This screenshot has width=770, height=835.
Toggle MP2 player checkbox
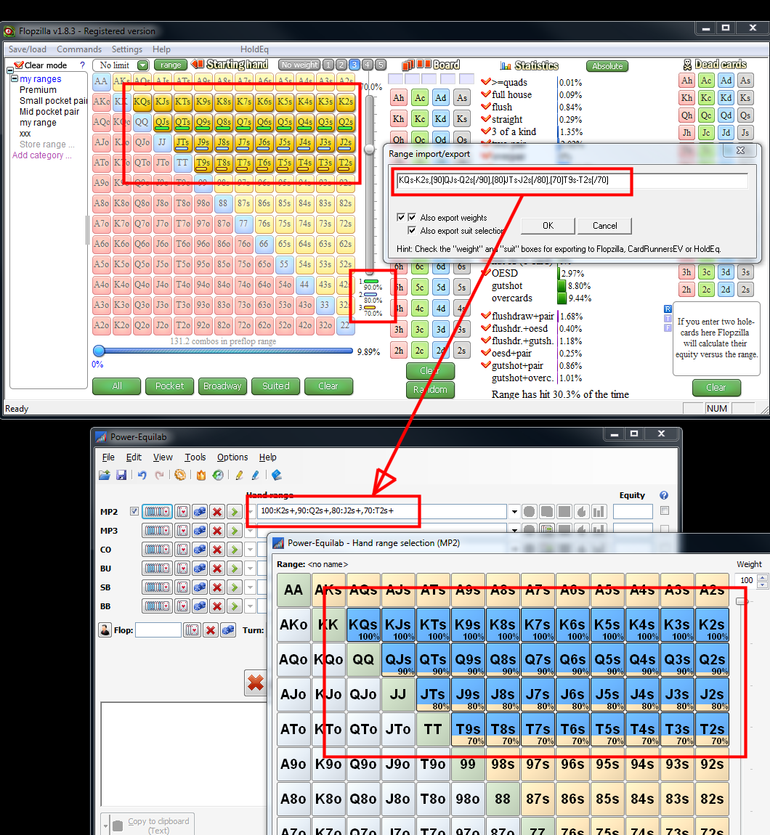pyautogui.click(x=134, y=511)
